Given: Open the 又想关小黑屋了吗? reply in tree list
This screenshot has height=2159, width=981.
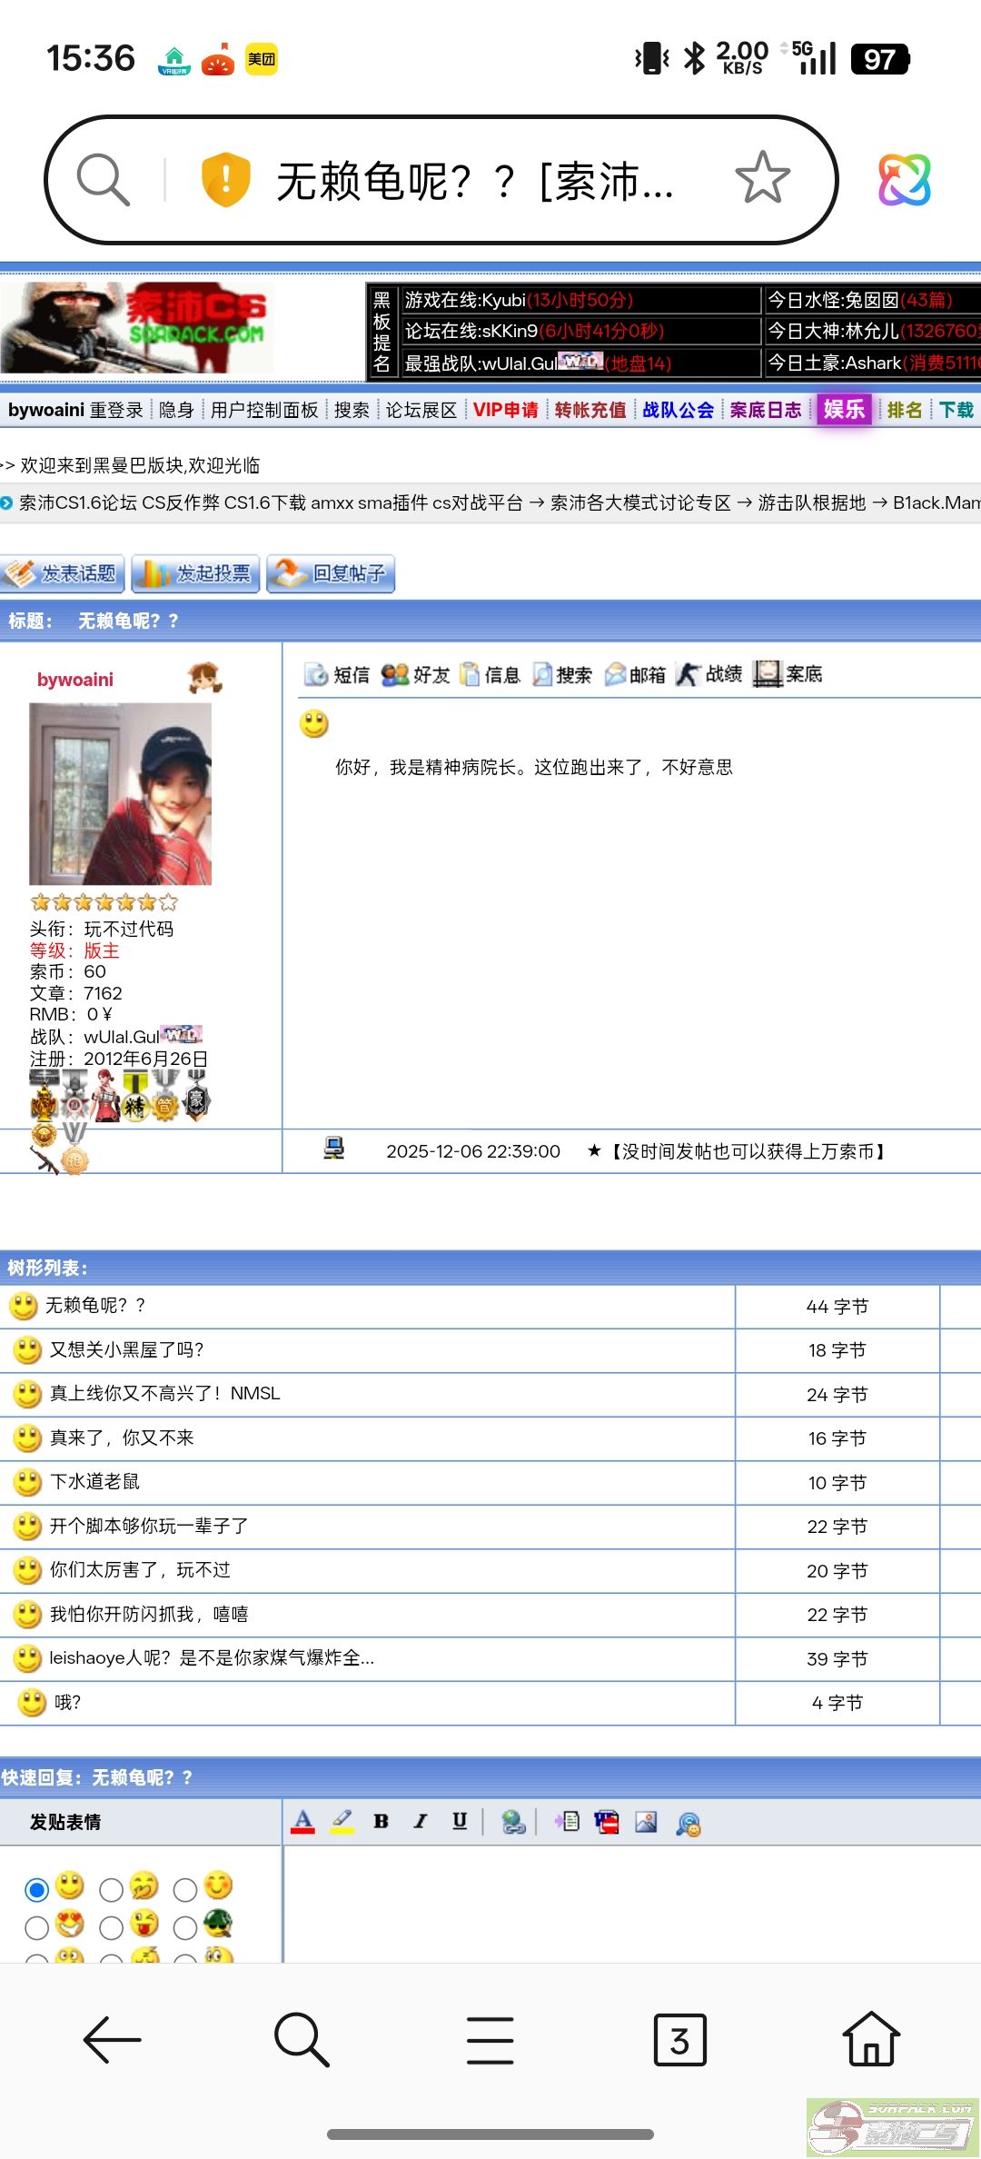Looking at the screenshot, I should tap(126, 1349).
